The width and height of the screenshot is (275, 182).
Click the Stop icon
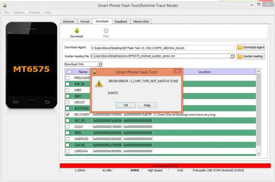click(x=106, y=31)
